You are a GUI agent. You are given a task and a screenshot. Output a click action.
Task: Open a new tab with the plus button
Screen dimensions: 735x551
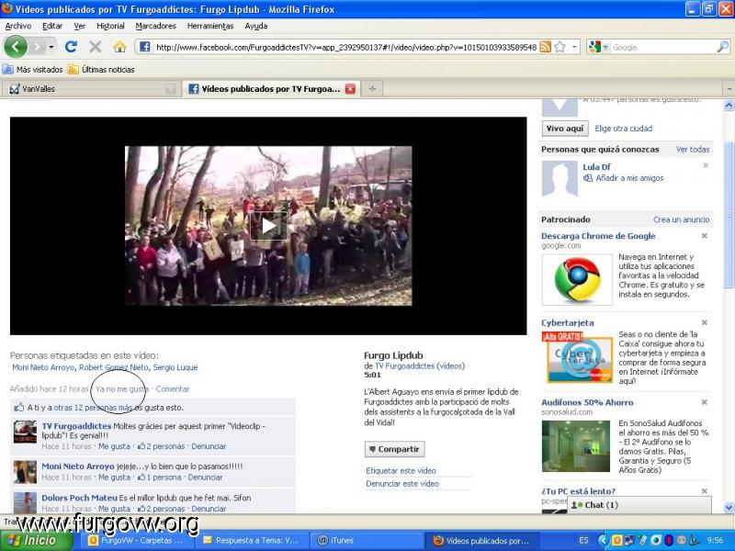[x=372, y=88]
